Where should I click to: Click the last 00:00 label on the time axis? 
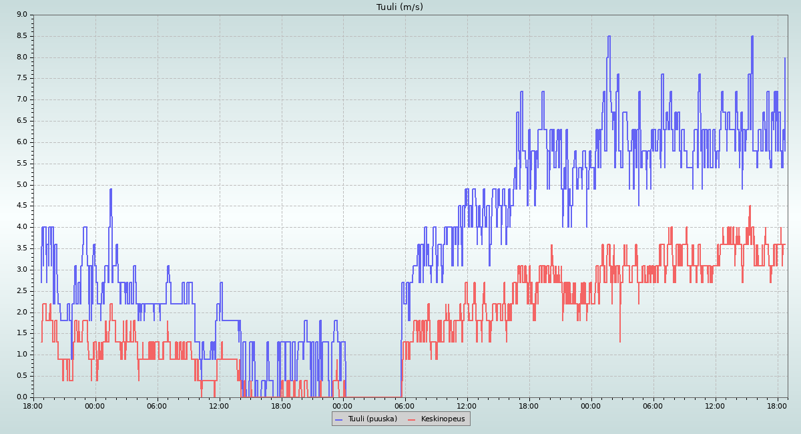pos(591,405)
